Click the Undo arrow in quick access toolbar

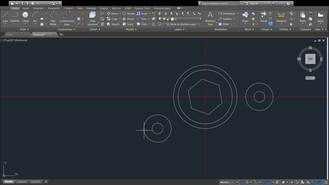coord(38,4)
